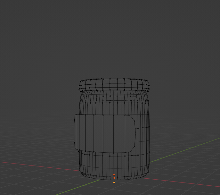Image resolution: width=220 pixels, height=195 pixels.
Task: Select the jar lid ring mesh
Action: pos(114,85)
